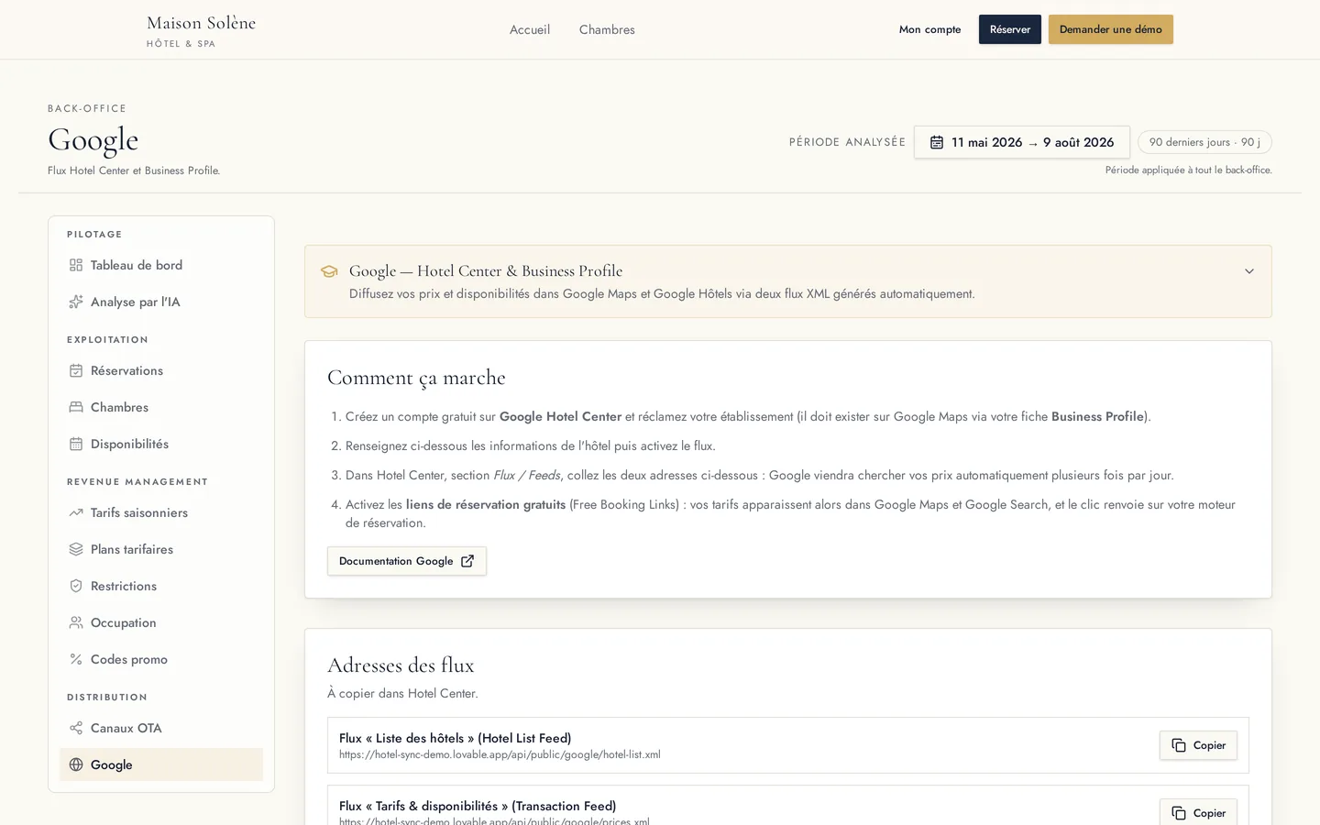Go to Analyse par l'IA section

[x=161, y=302]
